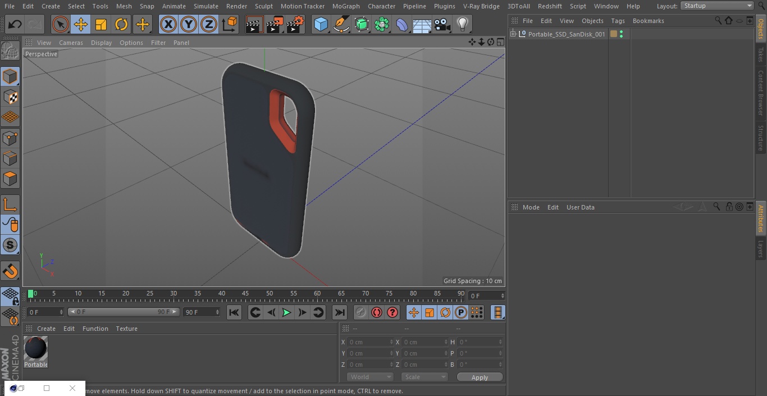This screenshot has width=767, height=396.
Task: Switch to Points mode
Action: pyautogui.click(x=10, y=138)
